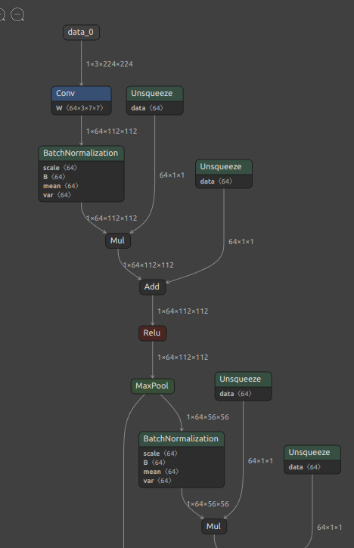The height and width of the screenshot is (548, 354).
Task: Select the MaxPool node
Action: coord(153,386)
